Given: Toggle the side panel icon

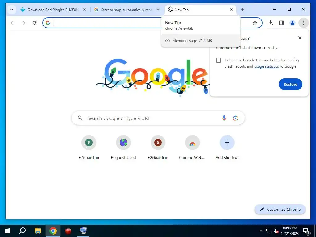Looking at the screenshot, I should [x=281, y=23].
